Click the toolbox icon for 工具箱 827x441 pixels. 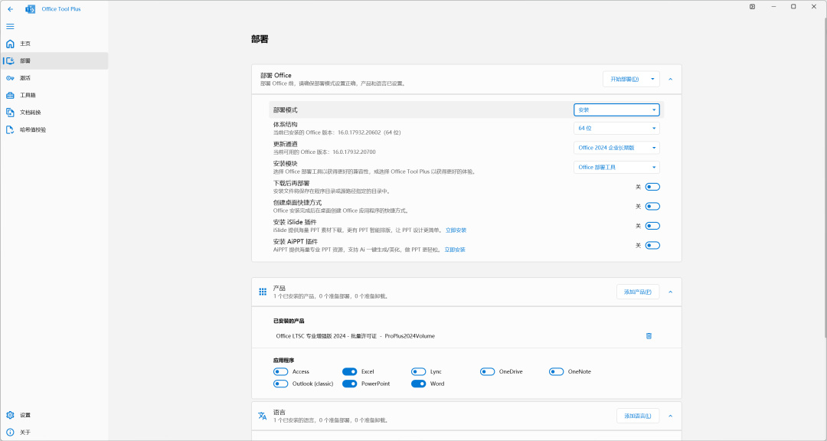pos(10,96)
